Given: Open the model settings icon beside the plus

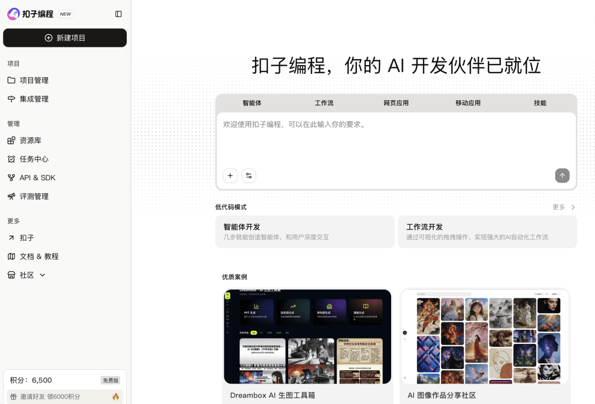Looking at the screenshot, I should tap(248, 175).
